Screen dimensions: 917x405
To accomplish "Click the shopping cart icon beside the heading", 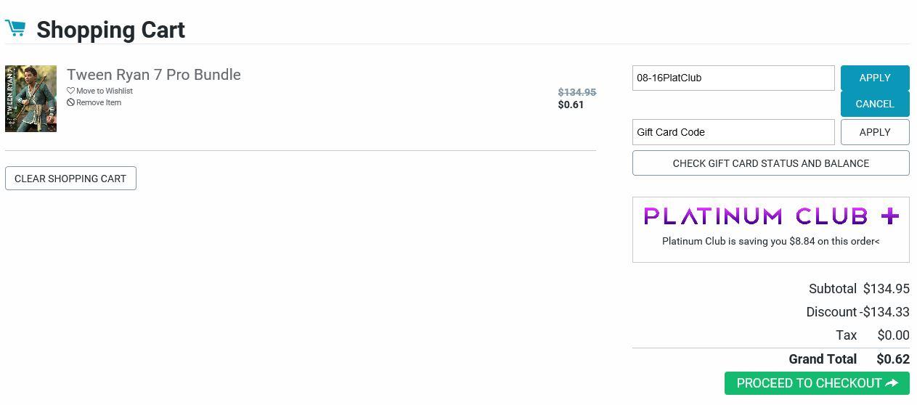I will 15,28.
